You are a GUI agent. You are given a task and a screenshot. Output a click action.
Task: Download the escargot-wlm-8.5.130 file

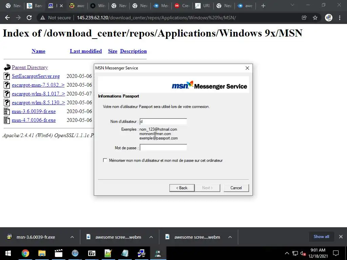38,103
